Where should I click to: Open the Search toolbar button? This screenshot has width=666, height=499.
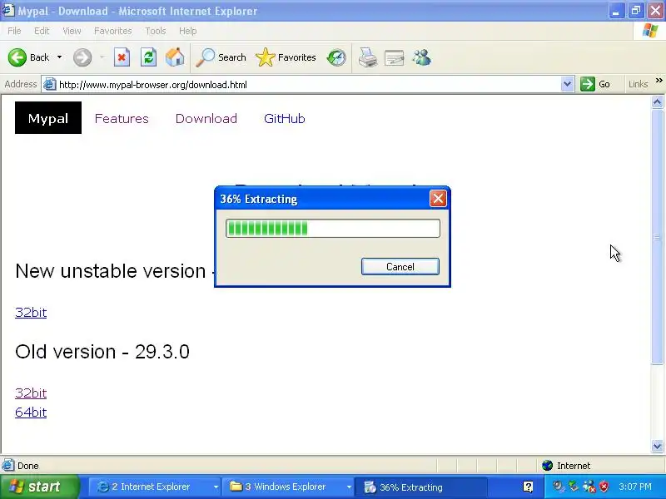click(221, 57)
